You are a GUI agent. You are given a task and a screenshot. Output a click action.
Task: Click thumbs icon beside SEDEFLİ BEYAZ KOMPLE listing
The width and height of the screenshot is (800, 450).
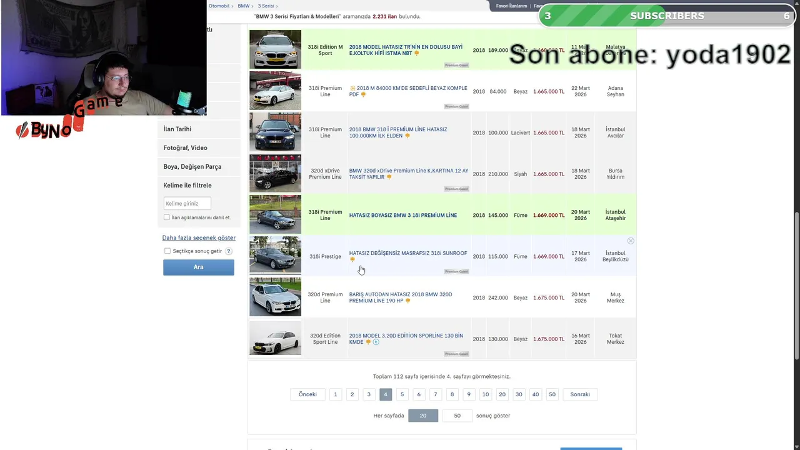click(363, 94)
